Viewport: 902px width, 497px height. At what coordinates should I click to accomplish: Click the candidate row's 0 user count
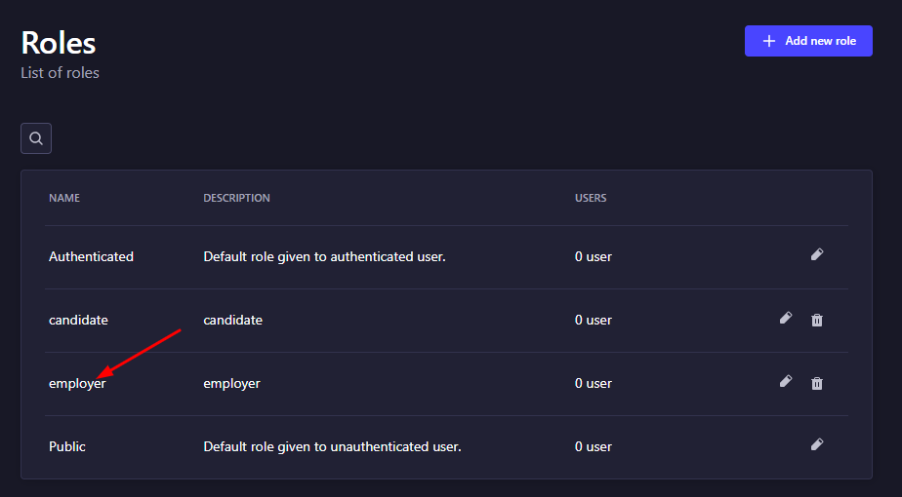[594, 320]
